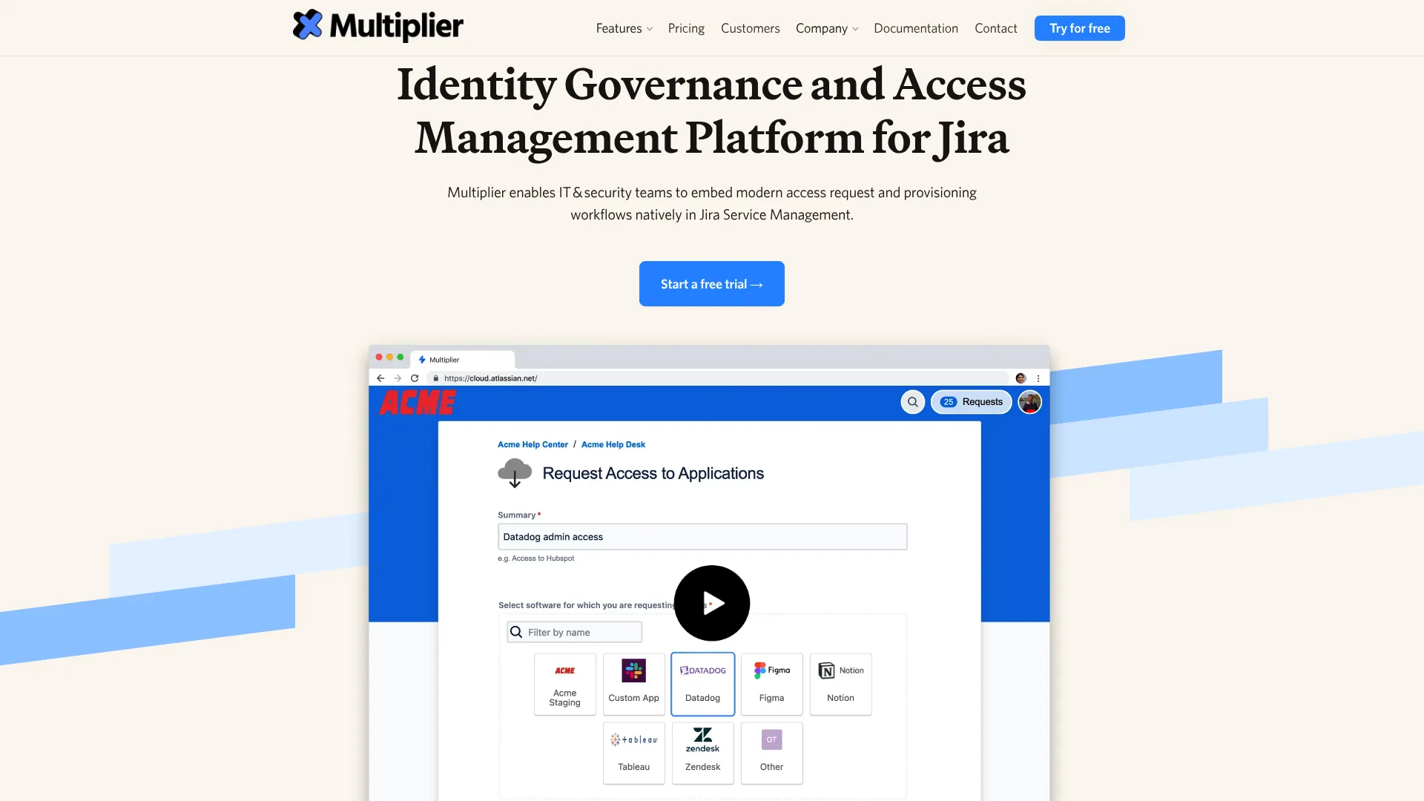Click the browser back arrow in mockup
1424x801 pixels.
(380, 378)
